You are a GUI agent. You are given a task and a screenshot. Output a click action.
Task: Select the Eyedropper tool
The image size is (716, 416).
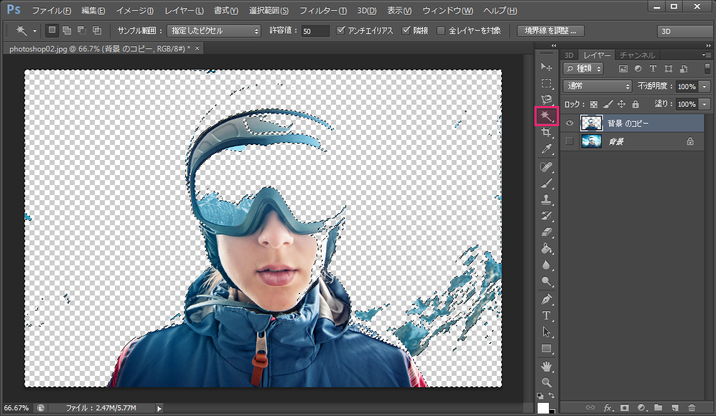[x=546, y=149]
